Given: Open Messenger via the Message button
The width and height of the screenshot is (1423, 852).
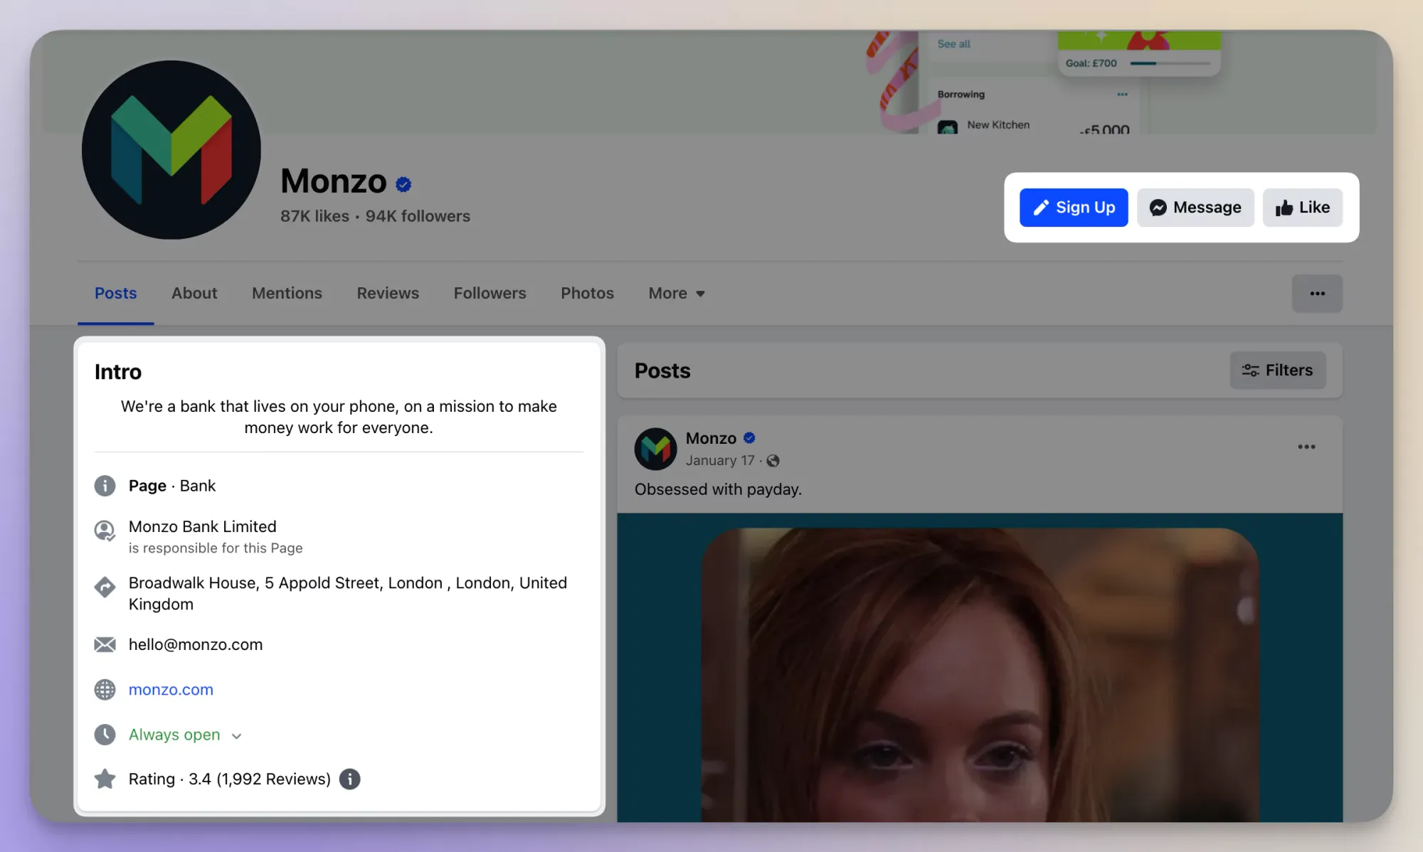Looking at the screenshot, I should click(x=1195, y=208).
